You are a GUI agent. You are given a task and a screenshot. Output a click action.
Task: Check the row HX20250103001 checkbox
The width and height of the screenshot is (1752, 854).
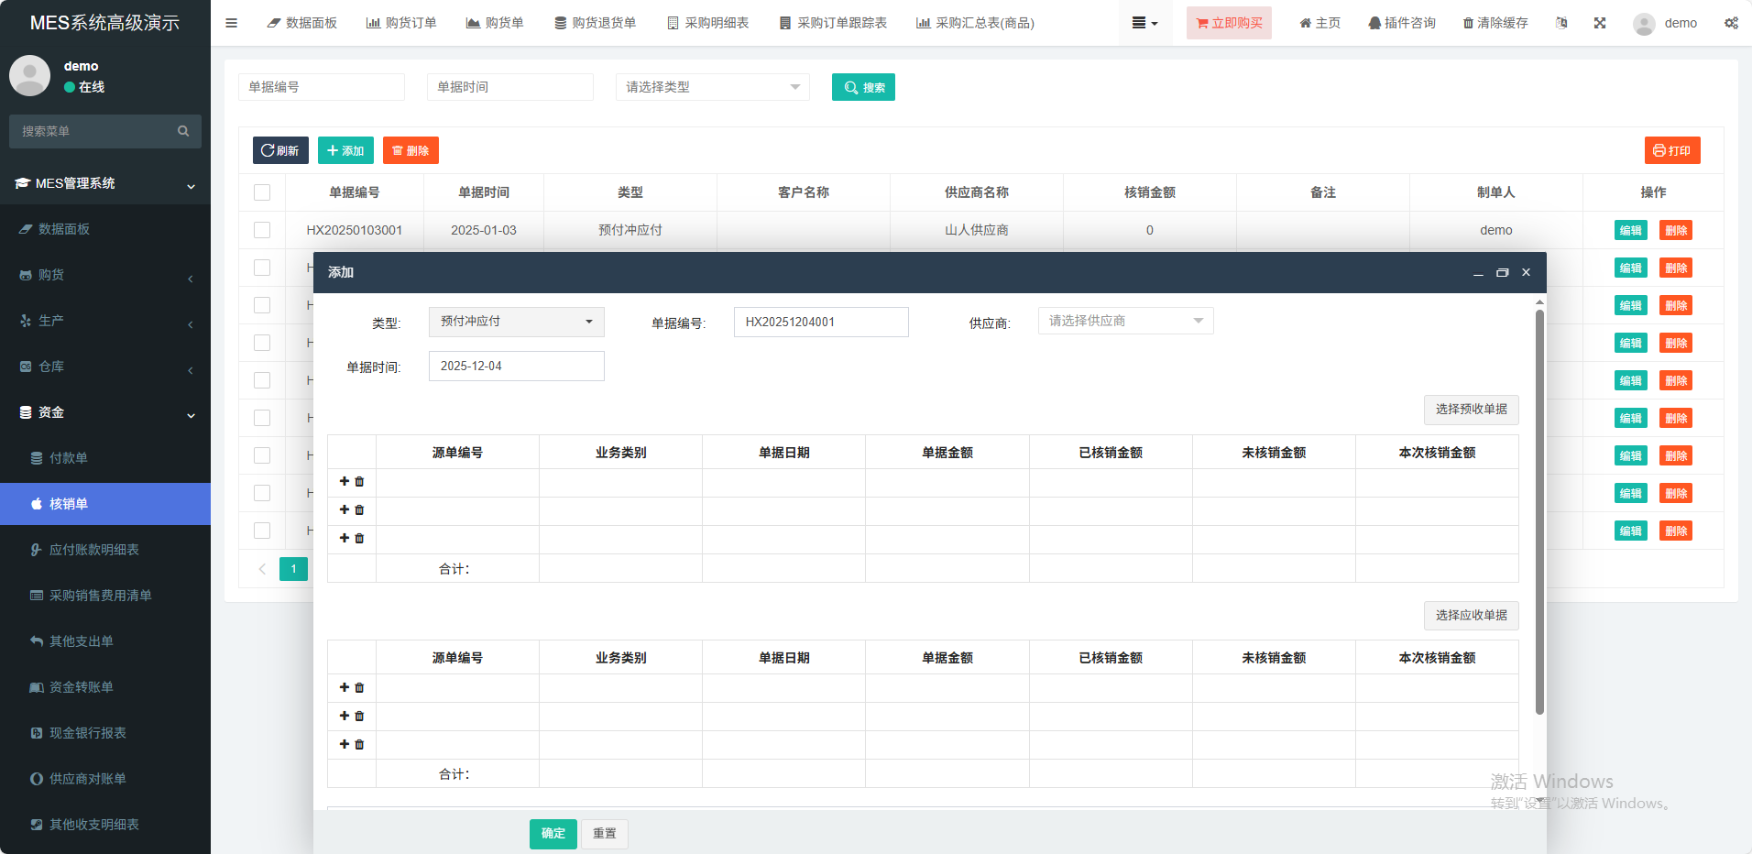262,230
